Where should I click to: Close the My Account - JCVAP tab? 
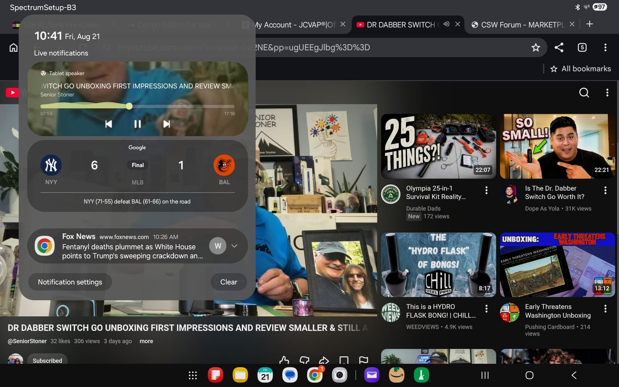(343, 25)
